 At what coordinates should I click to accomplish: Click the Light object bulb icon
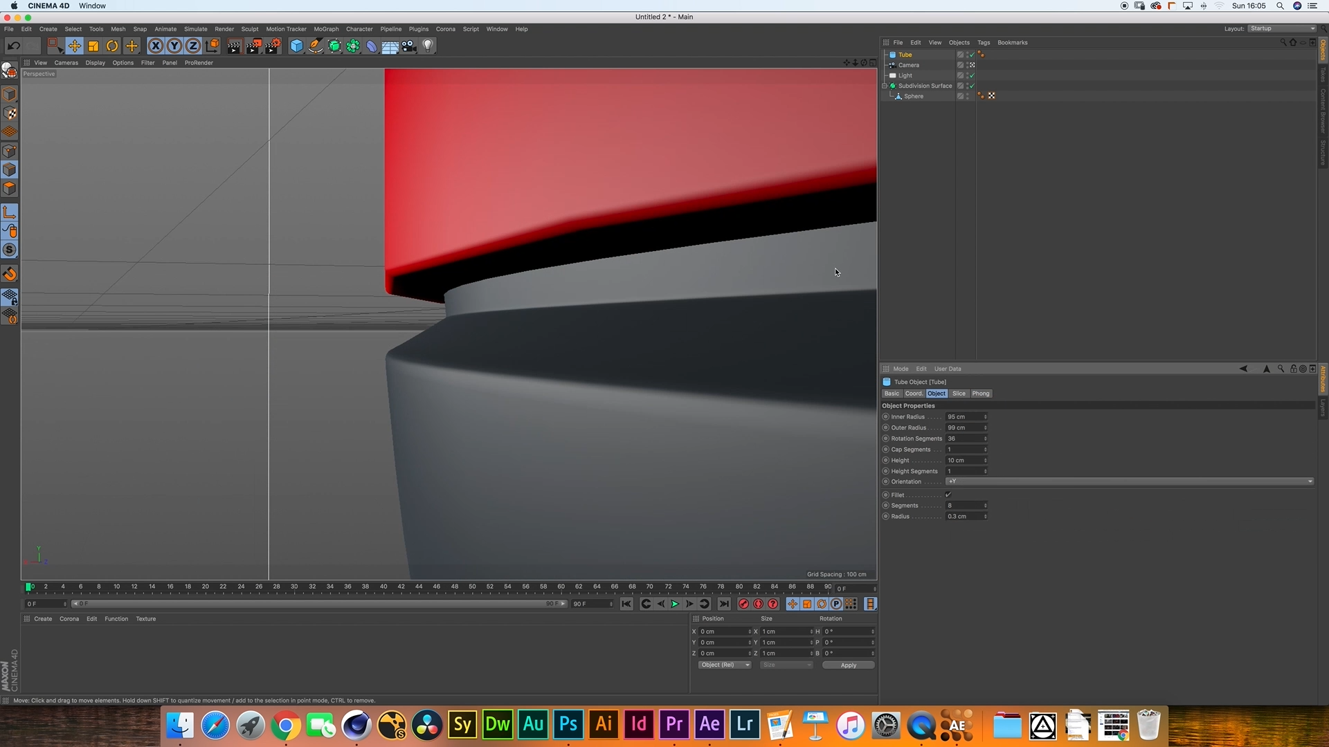click(x=428, y=46)
